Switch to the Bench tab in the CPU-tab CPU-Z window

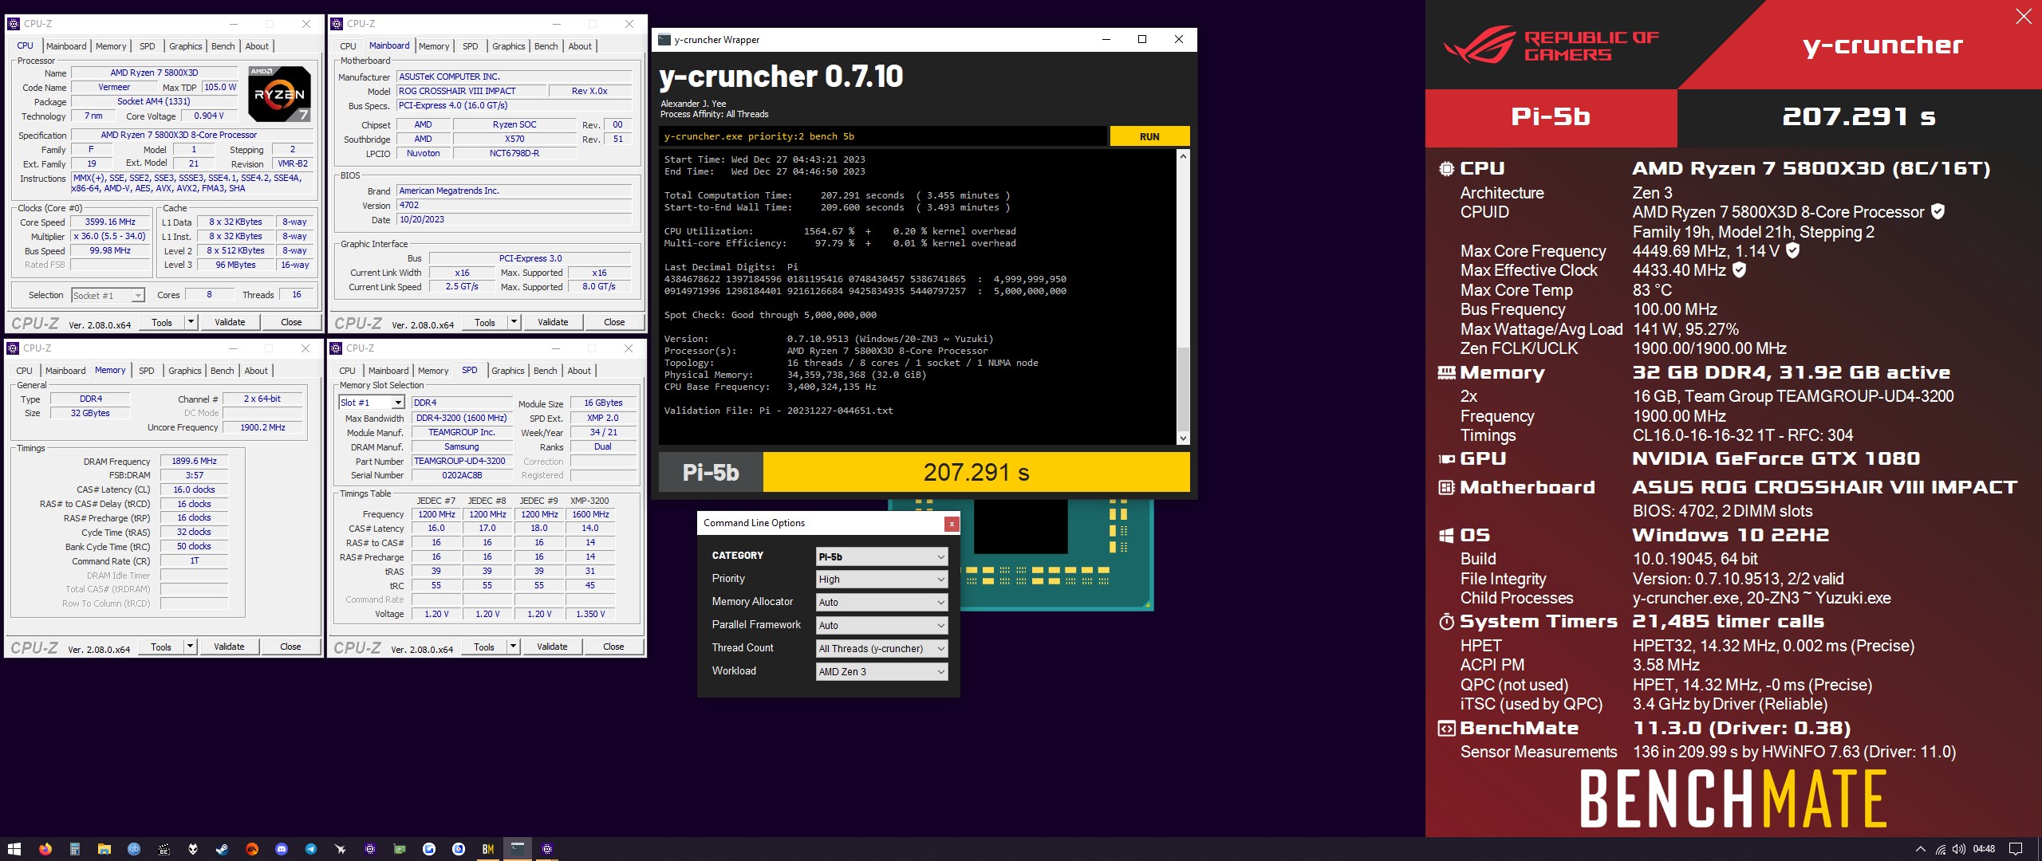coord(223,46)
